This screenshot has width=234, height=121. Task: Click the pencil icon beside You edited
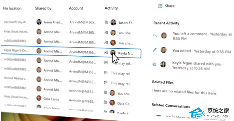(x=155, y=50)
